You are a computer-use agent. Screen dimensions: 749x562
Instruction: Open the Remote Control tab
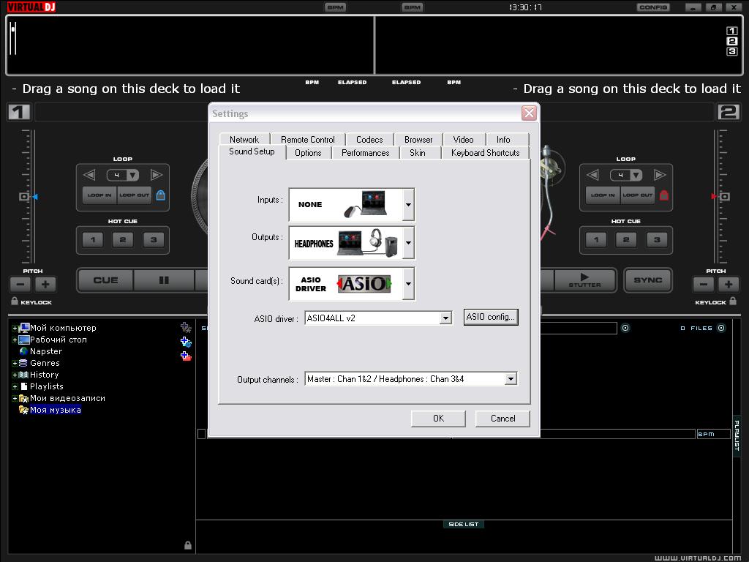click(x=308, y=139)
